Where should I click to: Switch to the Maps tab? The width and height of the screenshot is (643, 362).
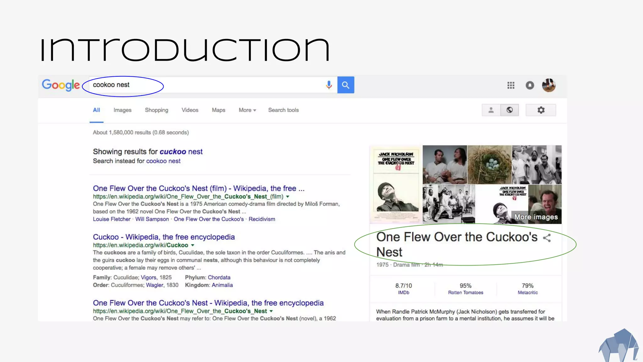[219, 110]
